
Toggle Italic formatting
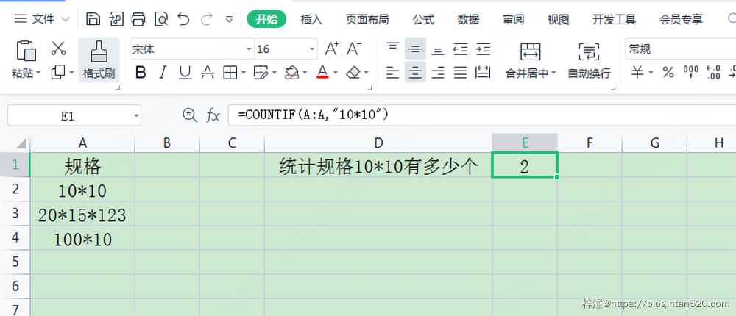pos(163,73)
